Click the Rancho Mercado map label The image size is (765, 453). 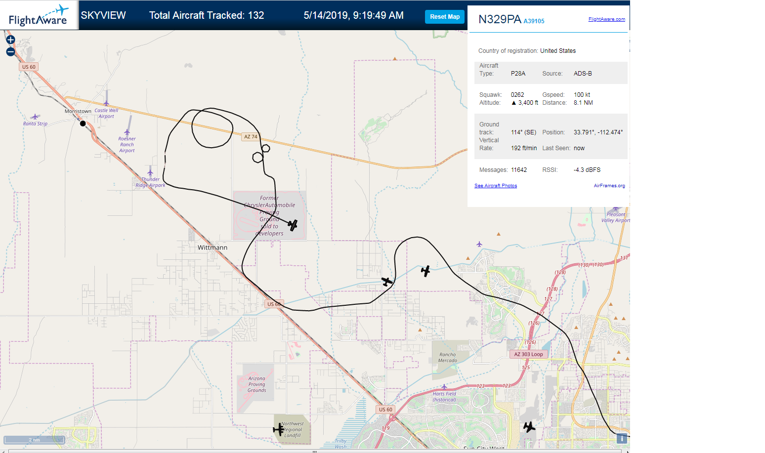click(x=447, y=358)
